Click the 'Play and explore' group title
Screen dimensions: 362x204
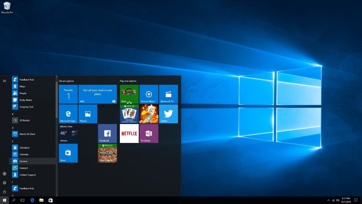pos(128,81)
